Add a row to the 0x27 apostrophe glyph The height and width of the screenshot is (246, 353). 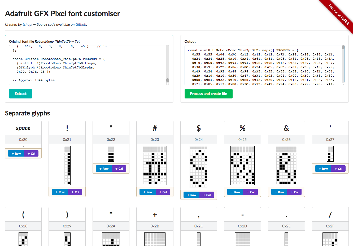(323, 169)
